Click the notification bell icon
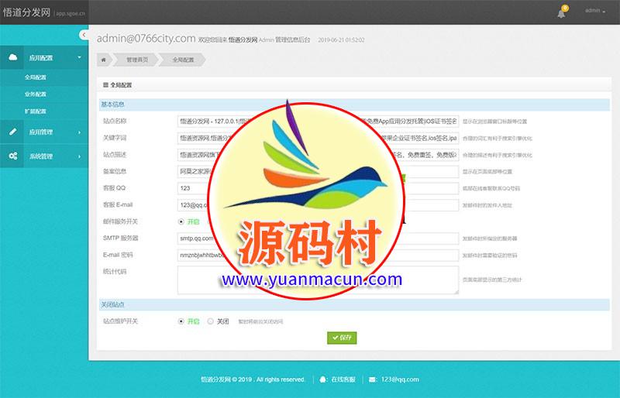This screenshot has width=620, height=398. (561, 12)
